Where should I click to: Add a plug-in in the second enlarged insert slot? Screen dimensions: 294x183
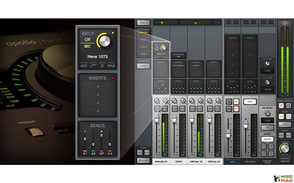pos(98,95)
